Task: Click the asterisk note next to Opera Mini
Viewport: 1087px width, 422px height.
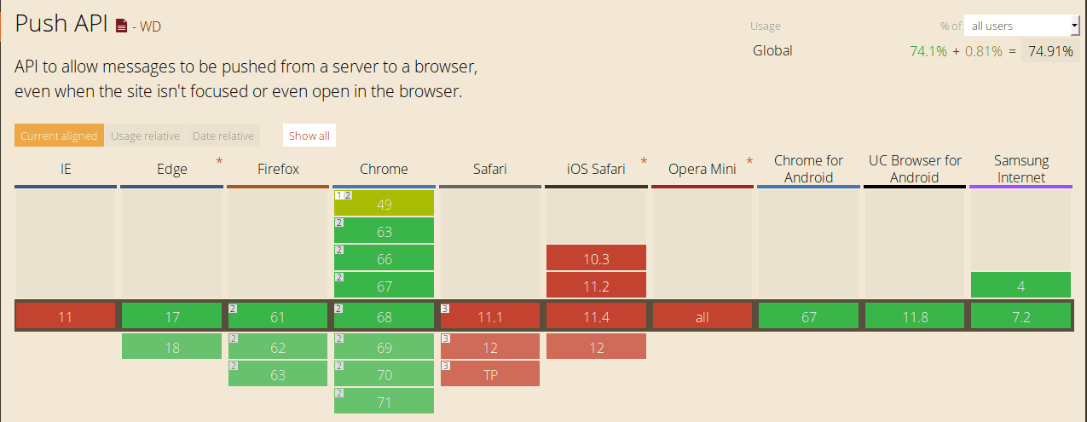Action: 749,161
